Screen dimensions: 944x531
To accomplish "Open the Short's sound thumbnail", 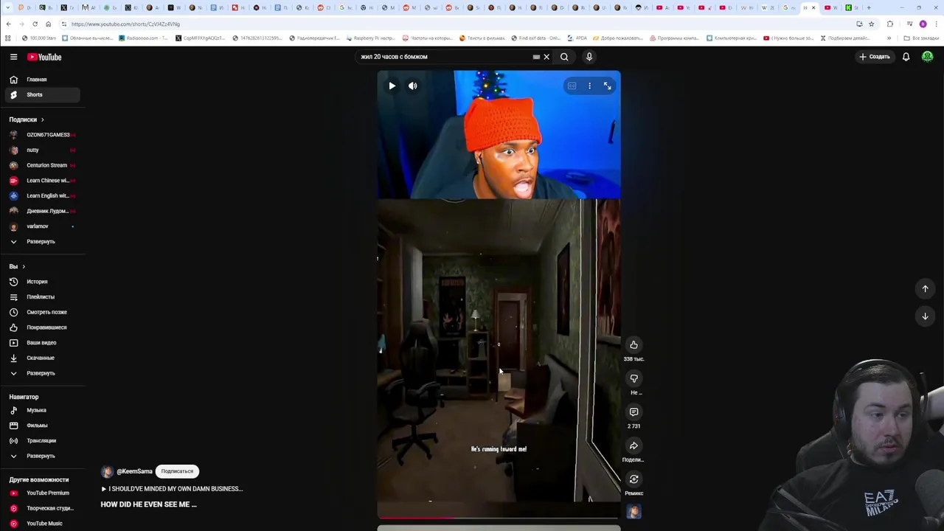I will [x=634, y=512].
